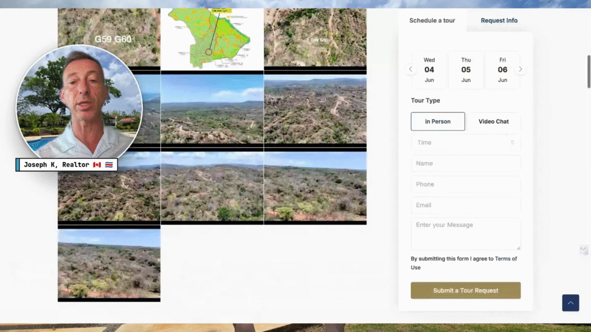591x332 pixels.
Task: Focus the Email input field
Action: pyautogui.click(x=465, y=205)
